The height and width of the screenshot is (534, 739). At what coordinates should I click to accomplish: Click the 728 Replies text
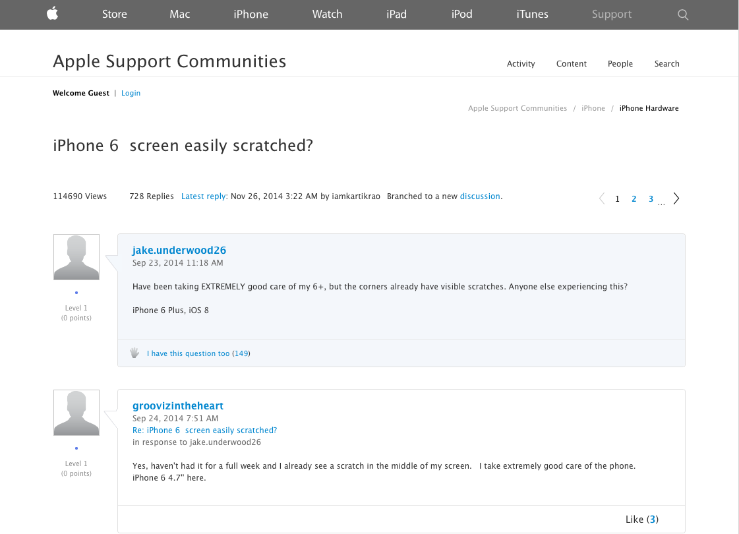[151, 196]
